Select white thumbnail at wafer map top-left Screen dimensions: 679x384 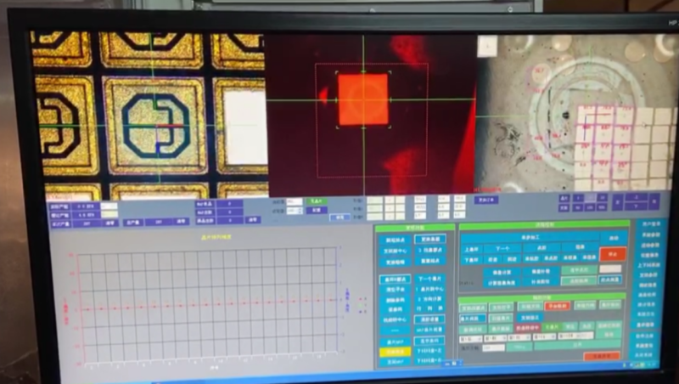coord(486,46)
